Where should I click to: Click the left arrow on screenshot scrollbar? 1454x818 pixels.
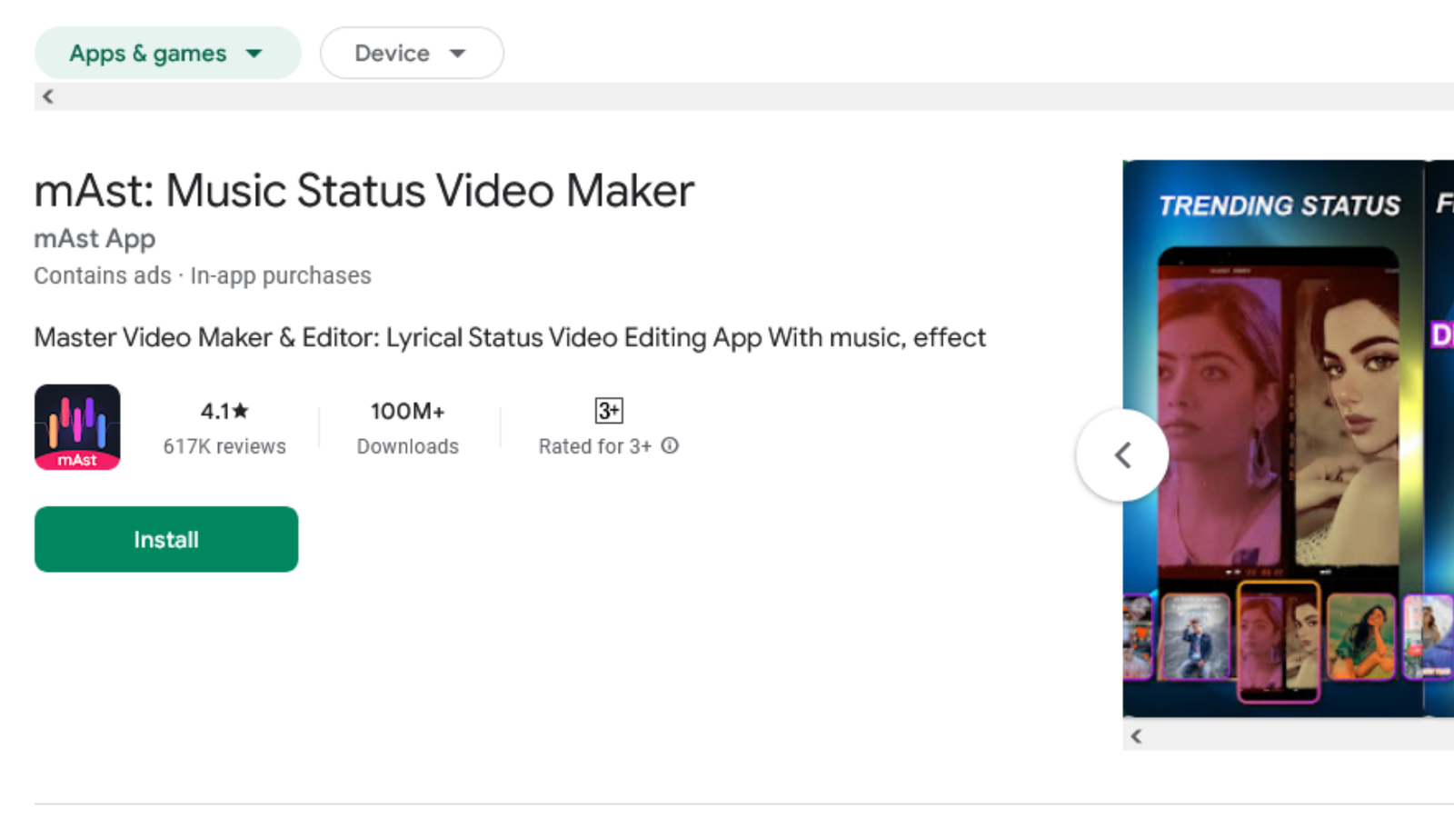click(x=1136, y=735)
